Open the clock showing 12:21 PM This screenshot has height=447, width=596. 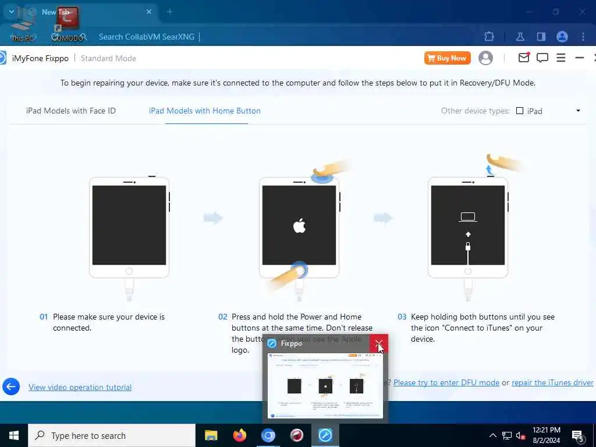(546, 435)
